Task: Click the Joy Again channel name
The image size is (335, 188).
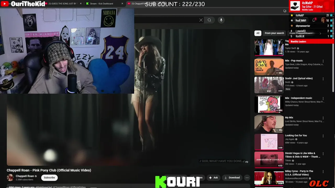Action: (x=290, y=139)
